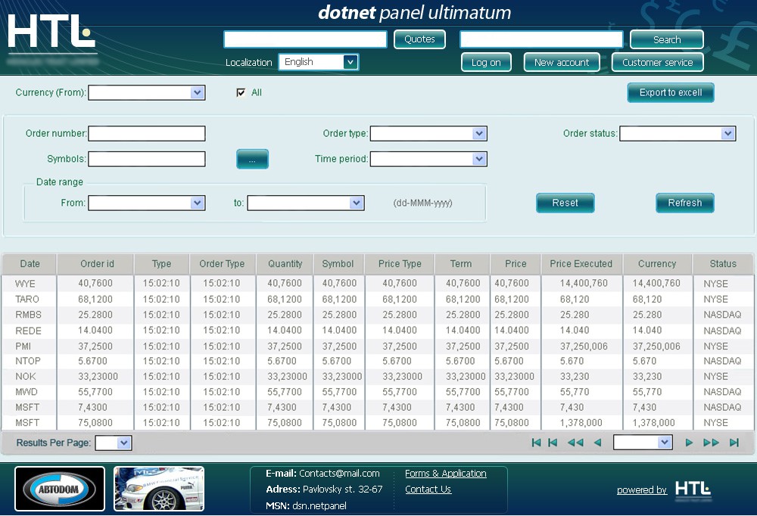Expand the Order type dropdown

pyautogui.click(x=428, y=134)
